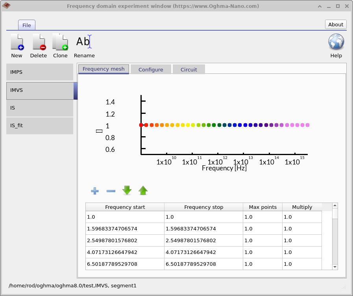Screen dimensions: 353x296
Task: Select the IS experiment
Action: click(40, 108)
